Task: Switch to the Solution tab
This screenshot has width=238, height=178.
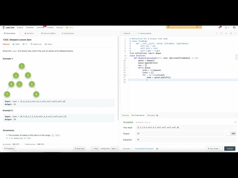Action: [29, 33]
